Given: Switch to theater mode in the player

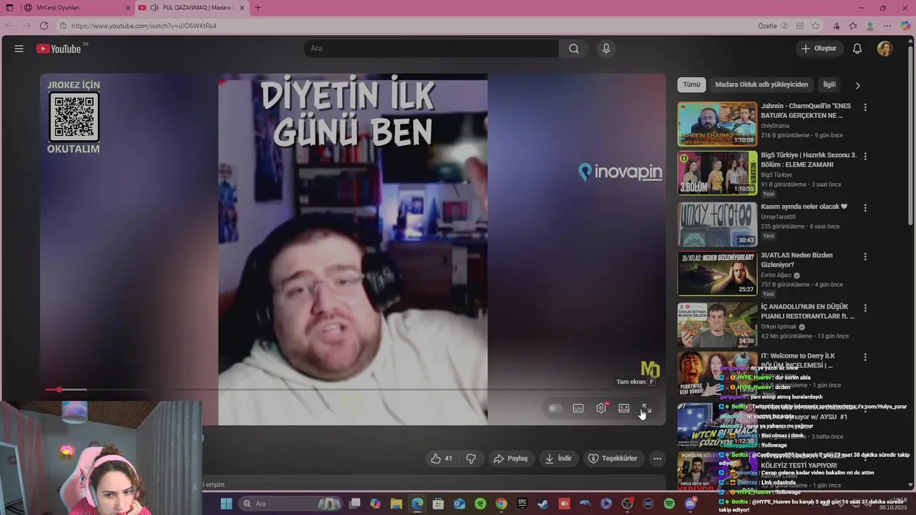Looking at the screenshot, I should 624,408.
